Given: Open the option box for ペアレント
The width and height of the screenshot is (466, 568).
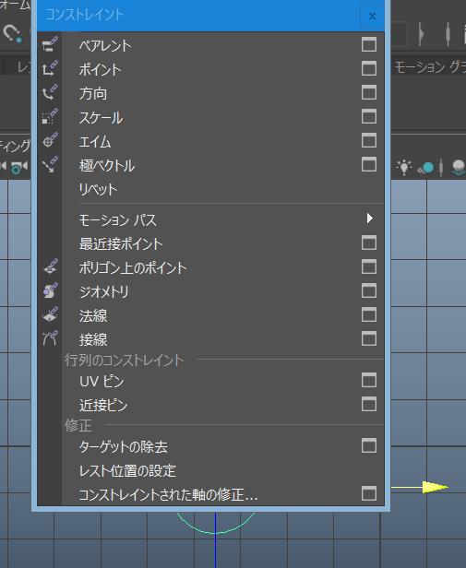Looking at the screenshot, I should tap(369, 44).
